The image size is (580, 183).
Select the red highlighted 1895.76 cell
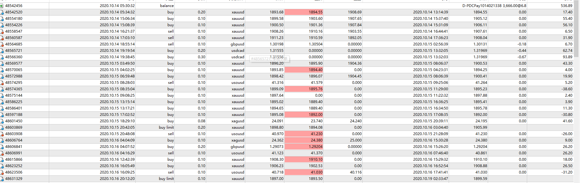(x=304, y=89)
